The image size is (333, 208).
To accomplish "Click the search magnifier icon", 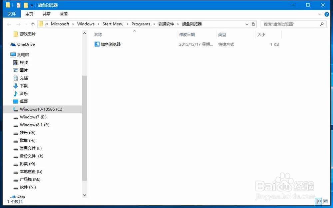I will tap(322, 24).
